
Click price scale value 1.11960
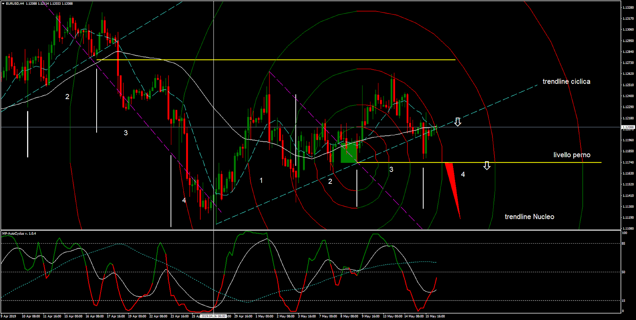point(628,140)
